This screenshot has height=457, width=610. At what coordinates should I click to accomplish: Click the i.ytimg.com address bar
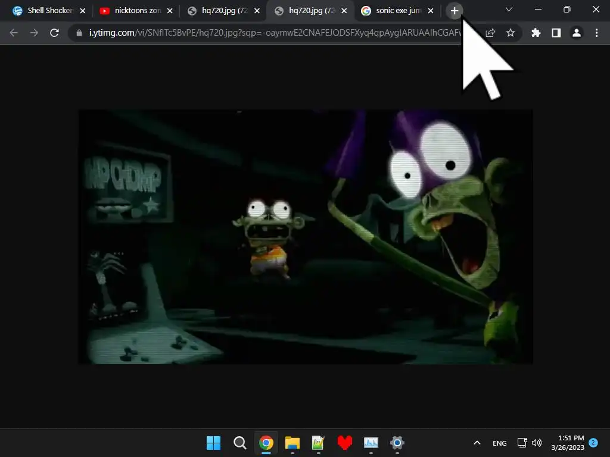coord(274,33)
